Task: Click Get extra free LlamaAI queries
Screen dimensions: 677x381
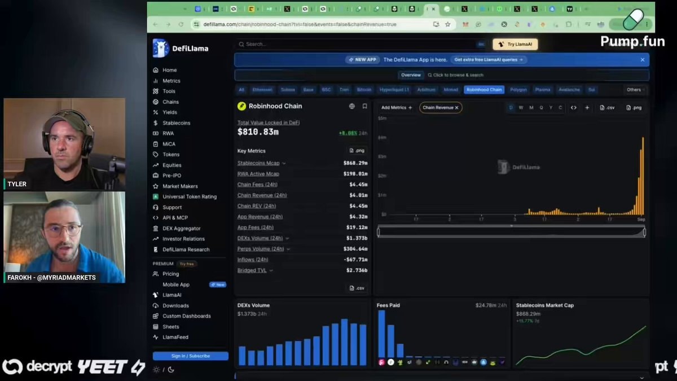Action: tap(489, 59)
